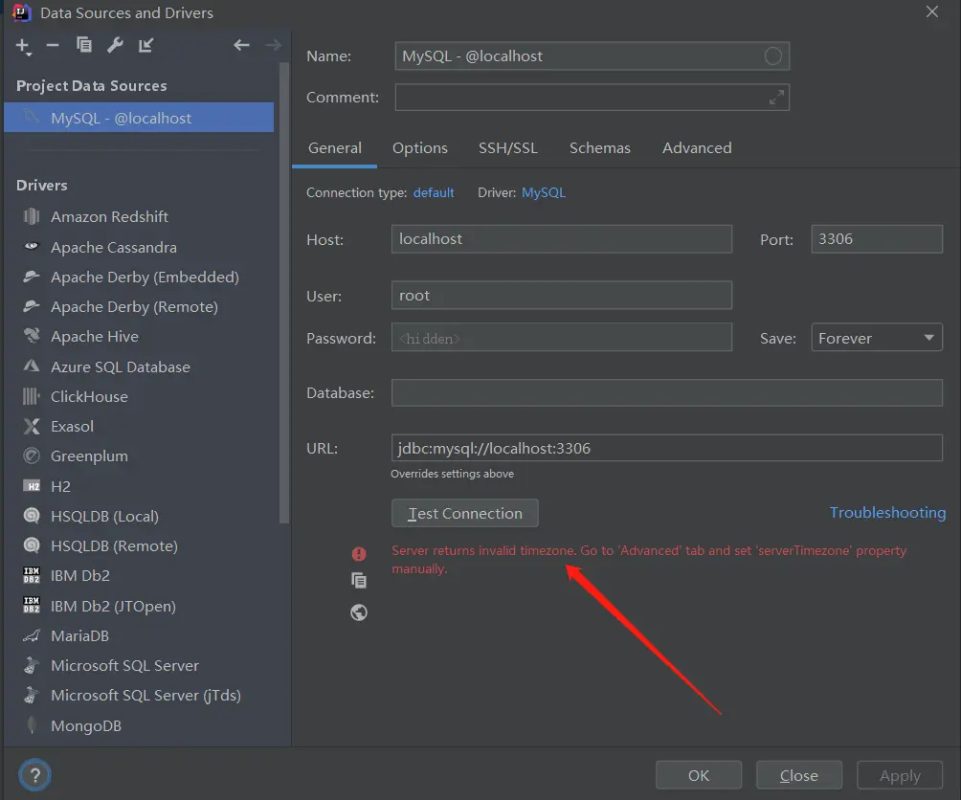Click the red error icon beside the message
961x800 pixels.
[x=359, y=554]
